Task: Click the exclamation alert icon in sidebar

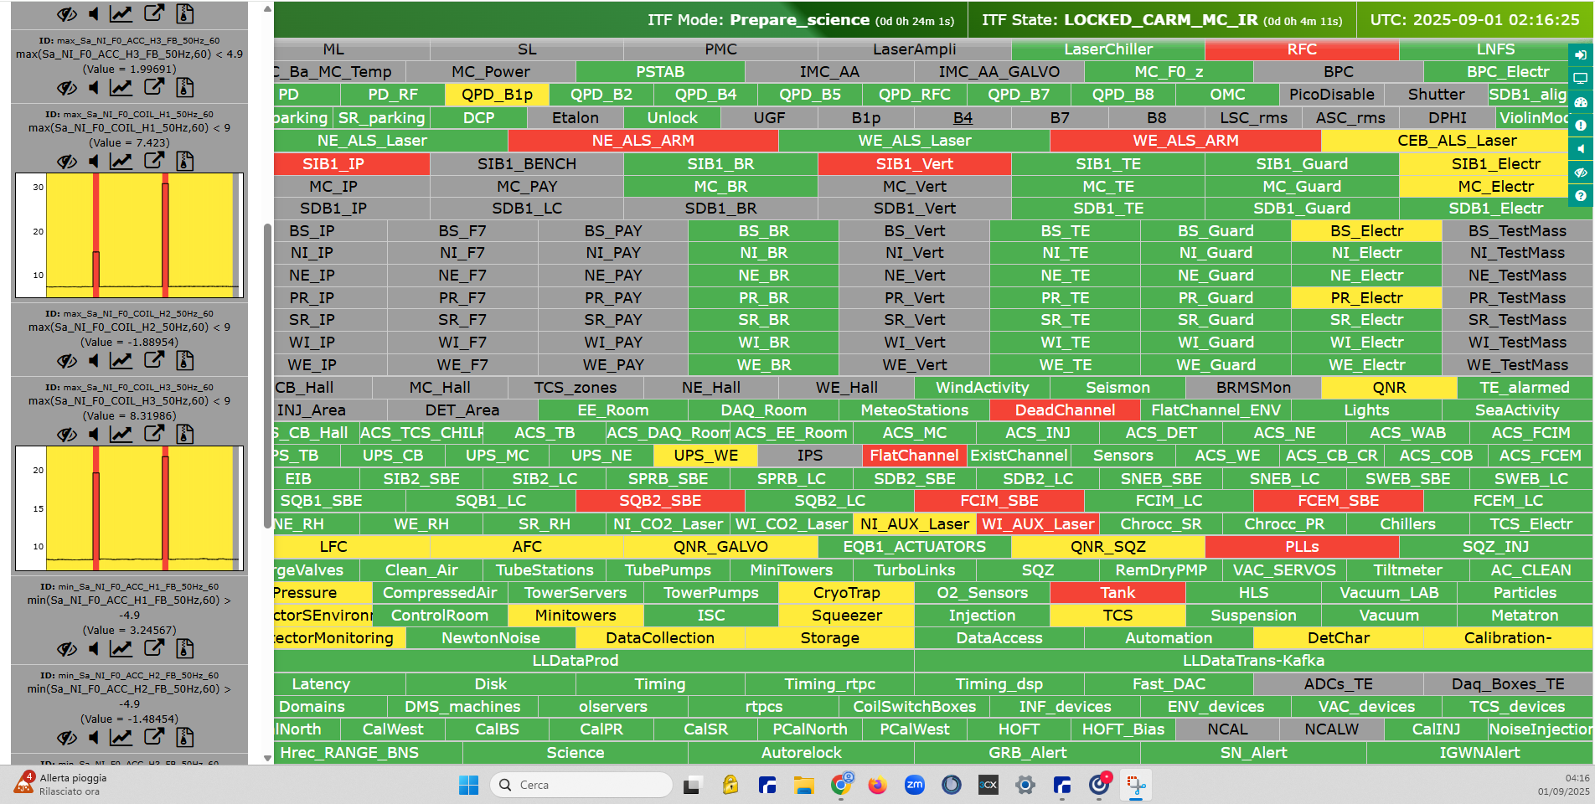Action: click(x=1580, y=126)
